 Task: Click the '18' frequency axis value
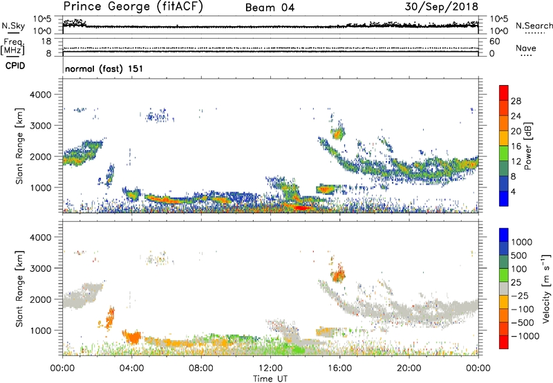coord(46,41)
